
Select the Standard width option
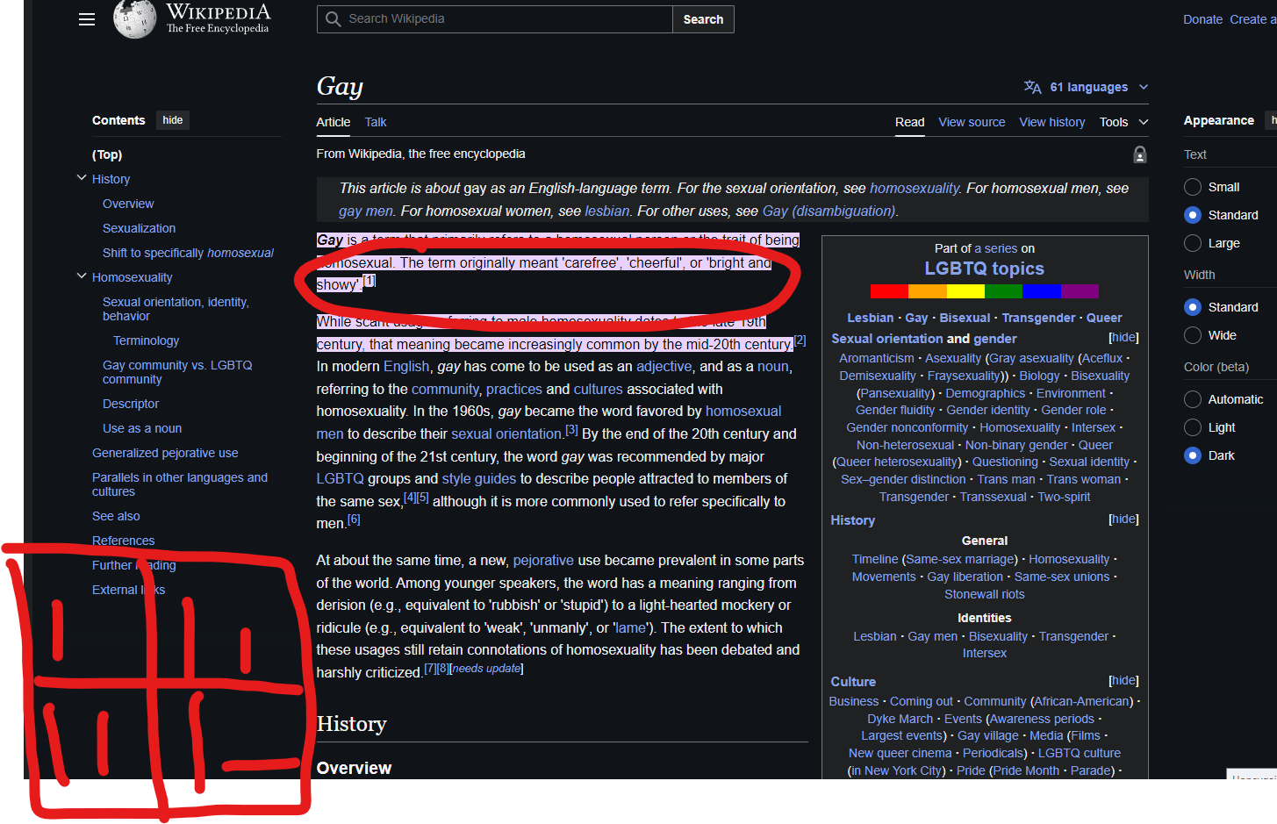1193,307
